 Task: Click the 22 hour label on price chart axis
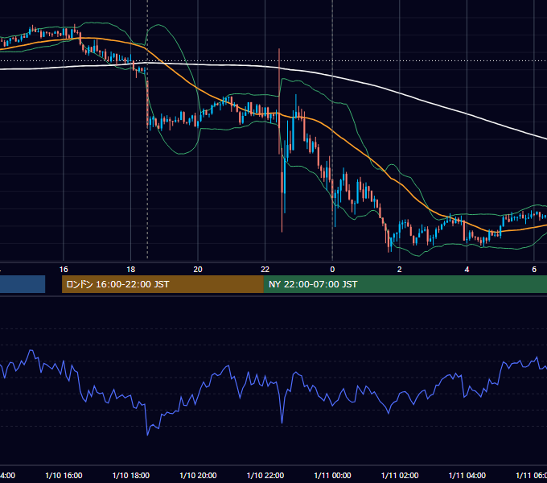[265, 270]
